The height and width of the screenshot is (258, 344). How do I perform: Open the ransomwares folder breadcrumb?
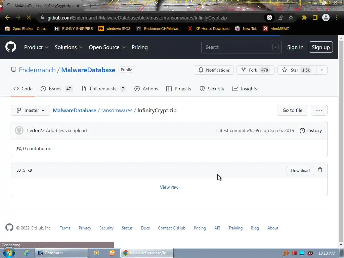tap(117, 110)
